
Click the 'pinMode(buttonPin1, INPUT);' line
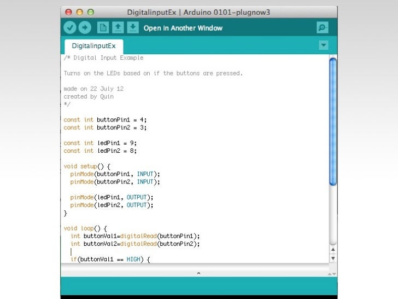click(x=115, y=174)
